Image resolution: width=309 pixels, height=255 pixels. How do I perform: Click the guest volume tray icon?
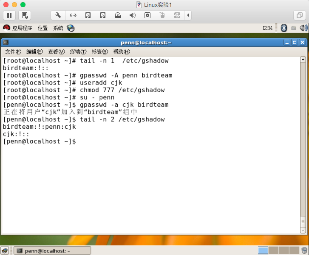303,28
